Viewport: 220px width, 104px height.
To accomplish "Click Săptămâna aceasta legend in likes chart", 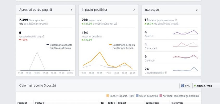I will coord(59,45).
